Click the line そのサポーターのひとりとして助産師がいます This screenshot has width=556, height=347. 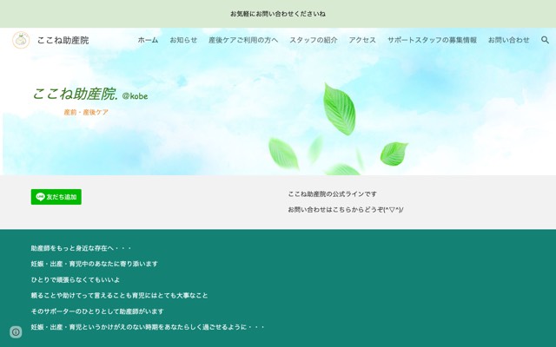(97, 311)
